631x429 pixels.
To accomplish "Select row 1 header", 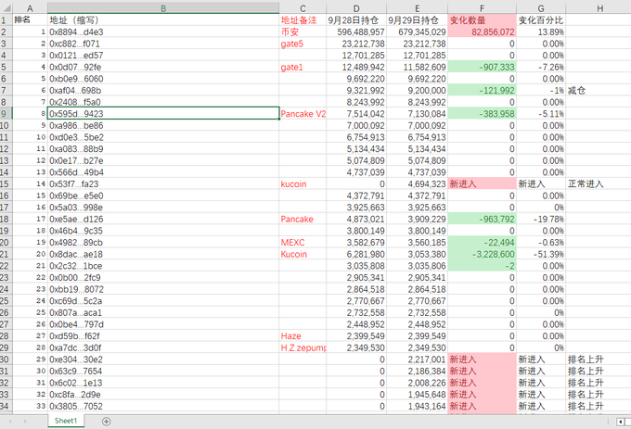I will [x=6, y=20].
